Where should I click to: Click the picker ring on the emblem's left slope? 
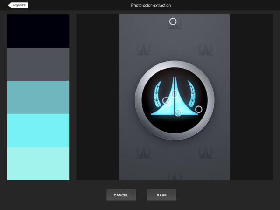coord(166,100)
